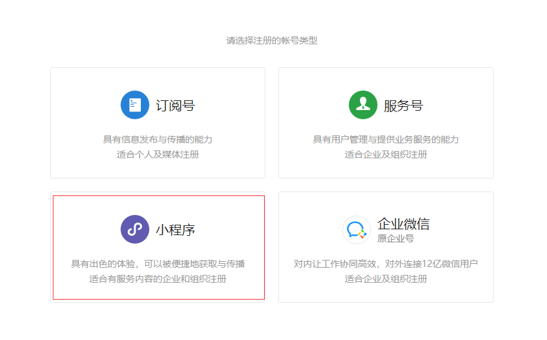This screenshot has height=340, width=547.
Task: Click the blue 订阅号 document icon
Action: (x=135, y=105)
